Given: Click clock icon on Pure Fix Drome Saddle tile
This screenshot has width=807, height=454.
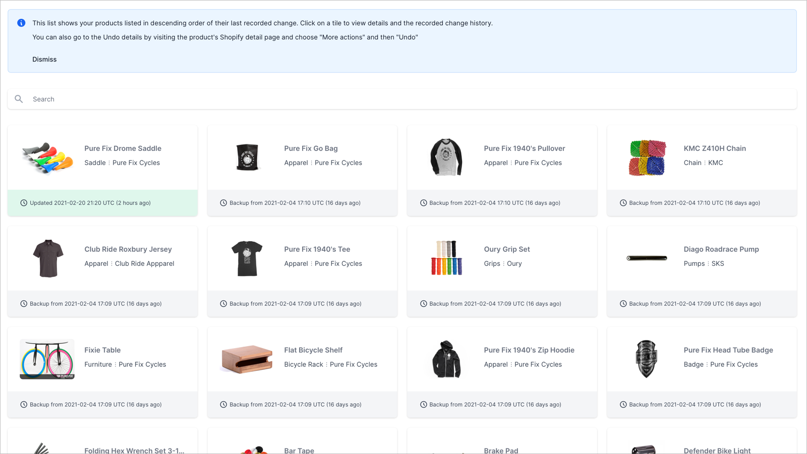Looking at the screenshot, I should tap(24, 203).
